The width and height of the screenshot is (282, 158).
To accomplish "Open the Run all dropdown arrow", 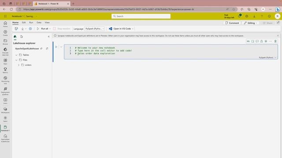I will point(50,29).
